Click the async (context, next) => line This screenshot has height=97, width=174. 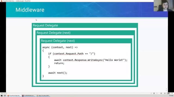tap(60, 47)
